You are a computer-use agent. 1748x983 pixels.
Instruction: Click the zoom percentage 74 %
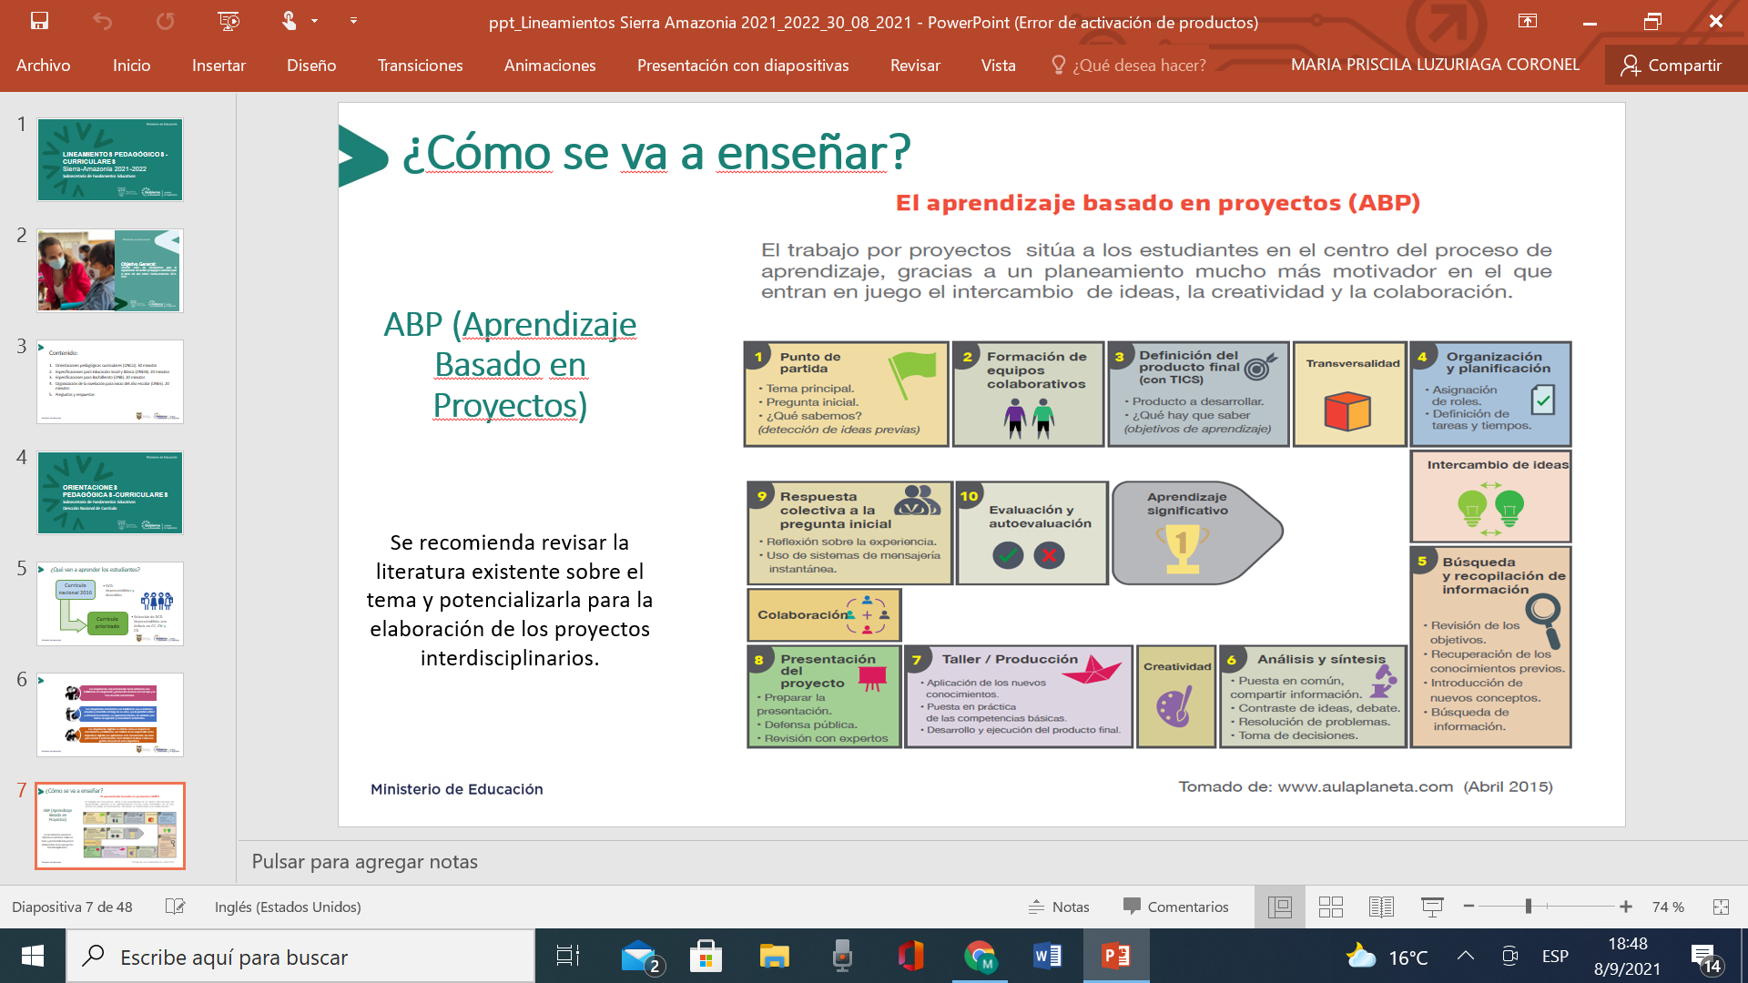[1668, 907]
